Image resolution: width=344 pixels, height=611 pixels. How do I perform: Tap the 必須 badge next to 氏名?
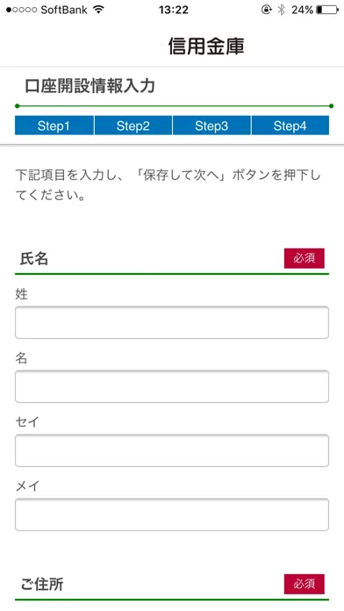[x=305, y=258]
